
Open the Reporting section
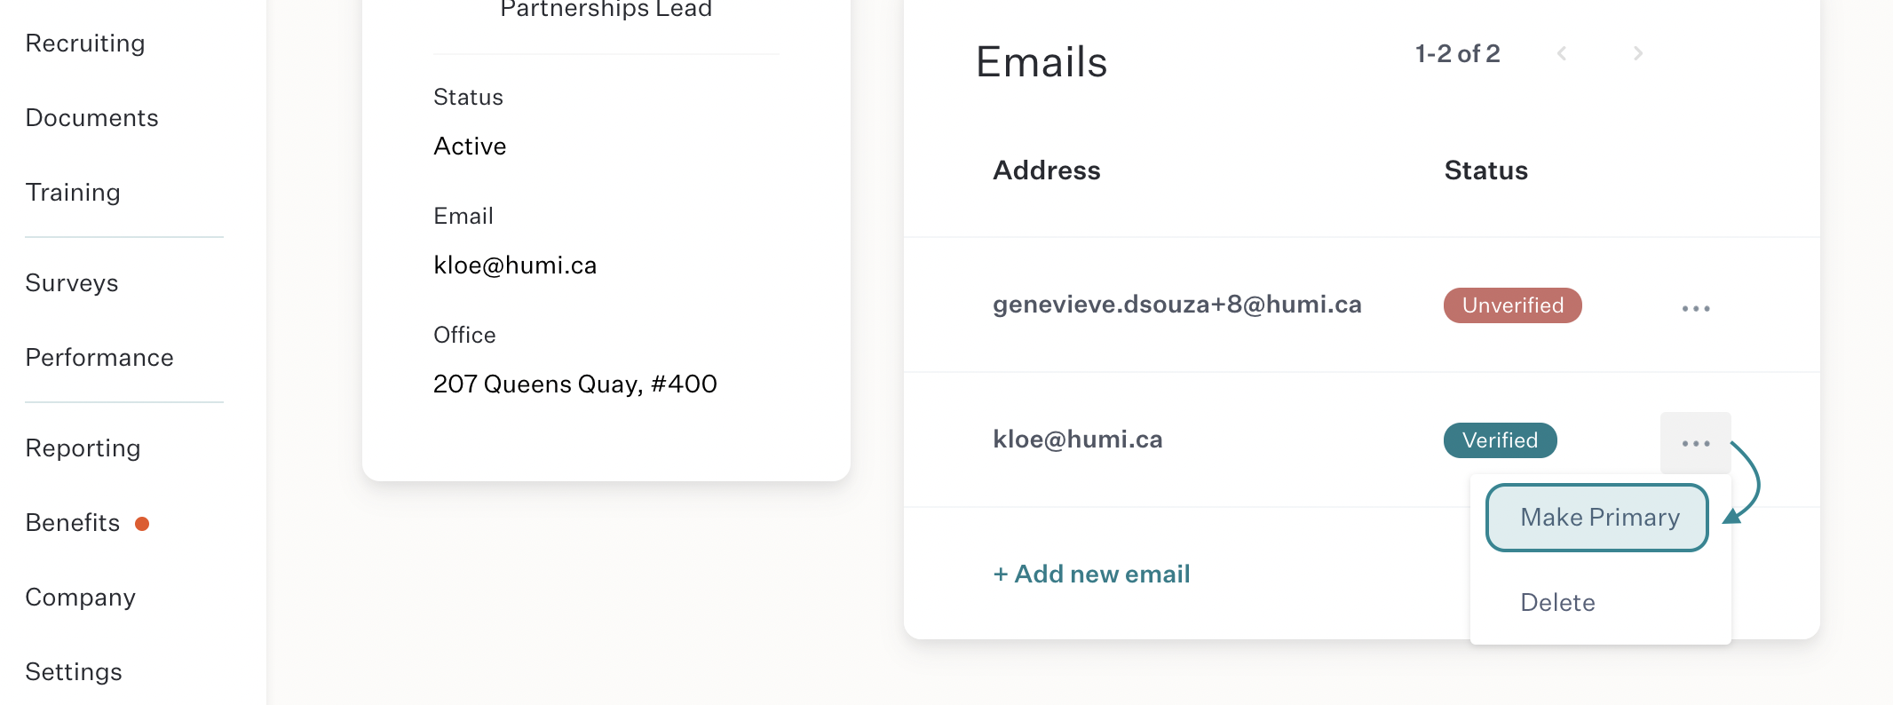click(x=83, y=448)
